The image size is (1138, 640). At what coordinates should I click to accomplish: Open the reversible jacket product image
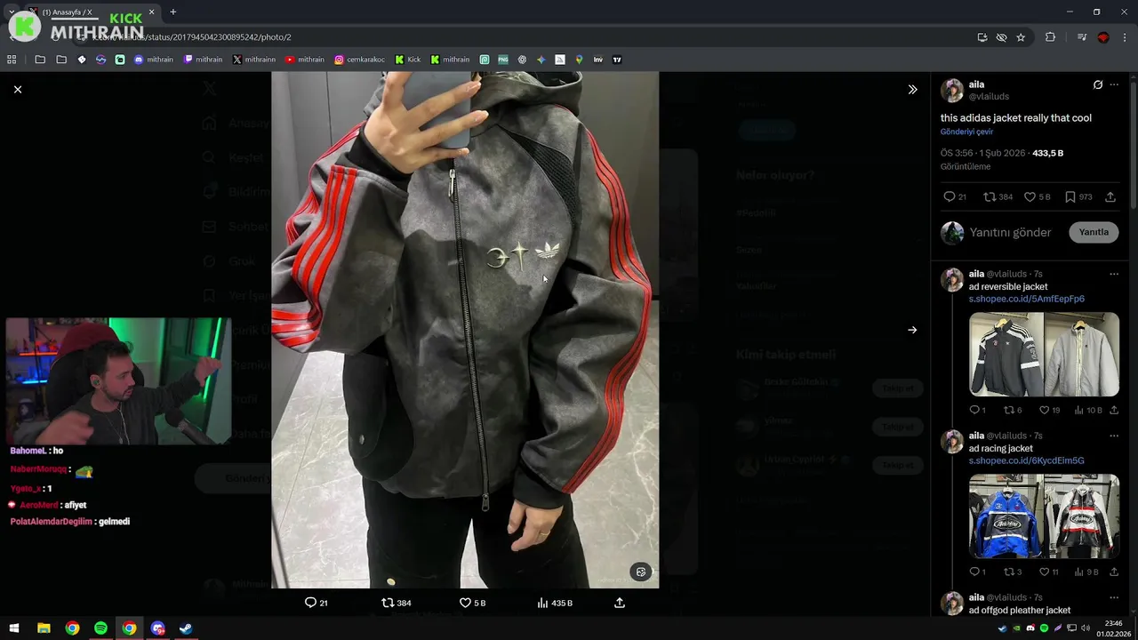tap(1044, 354)
